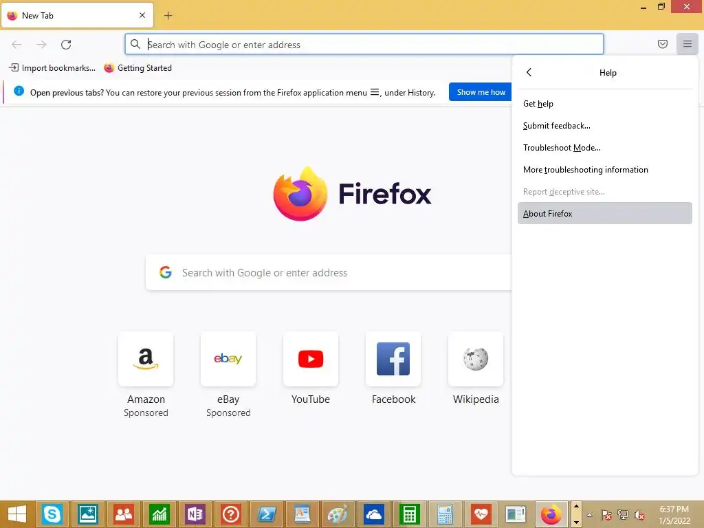Open the Health heart app icon
Viewport: 704px width, 528px height.
(x=481, y=514)
